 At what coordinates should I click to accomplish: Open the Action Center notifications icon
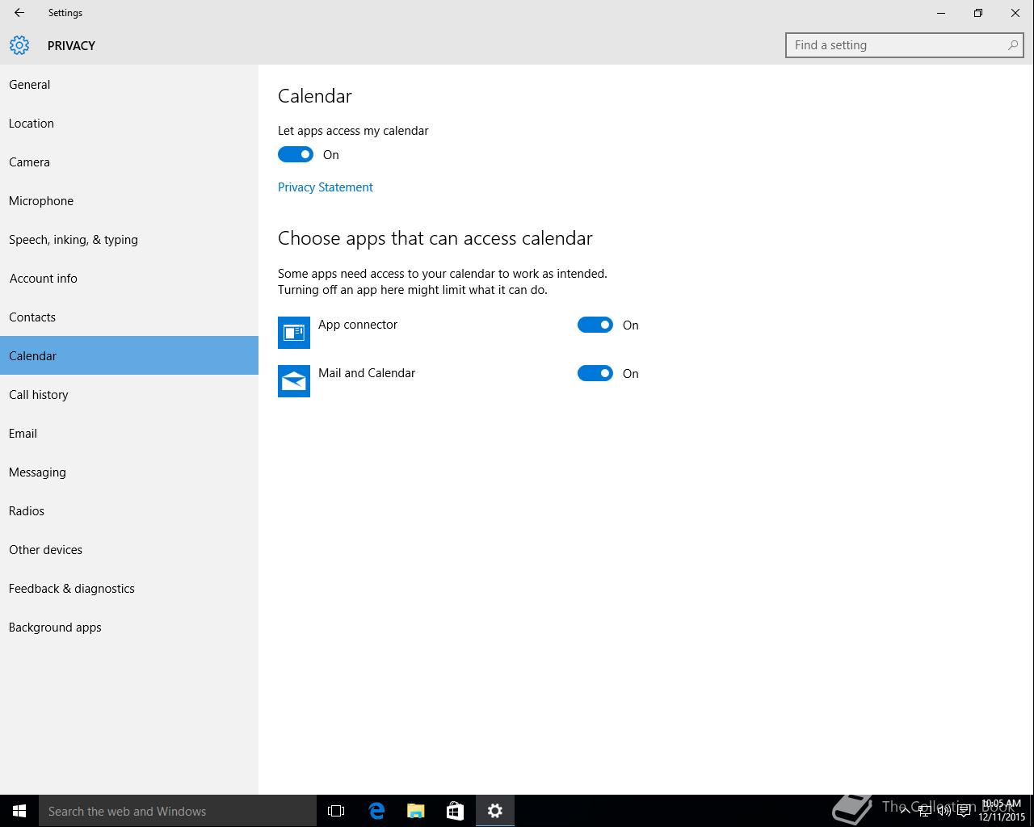(964, 811)
